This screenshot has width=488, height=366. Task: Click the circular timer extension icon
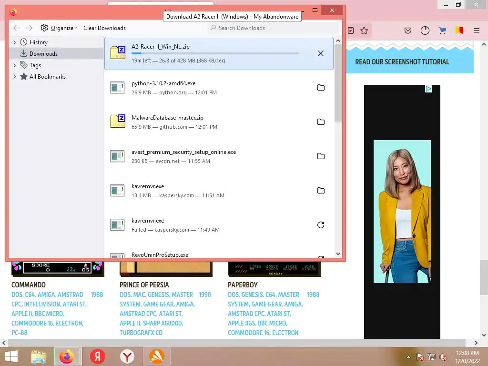tap(425, 30)
